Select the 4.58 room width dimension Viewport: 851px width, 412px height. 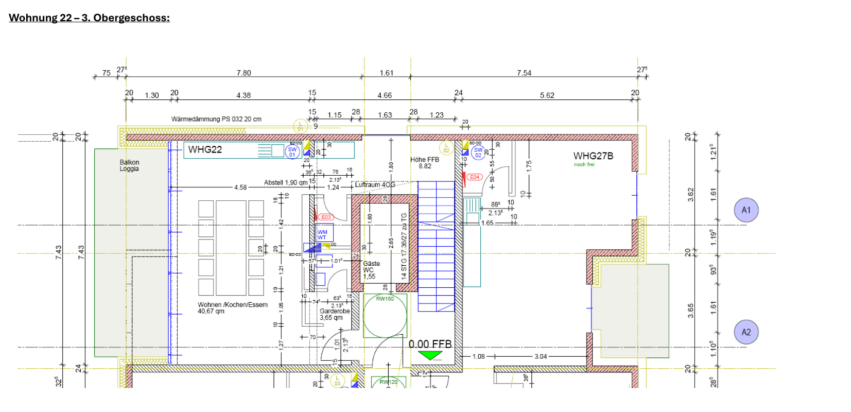pyautogui.click(x=240, y=187)
